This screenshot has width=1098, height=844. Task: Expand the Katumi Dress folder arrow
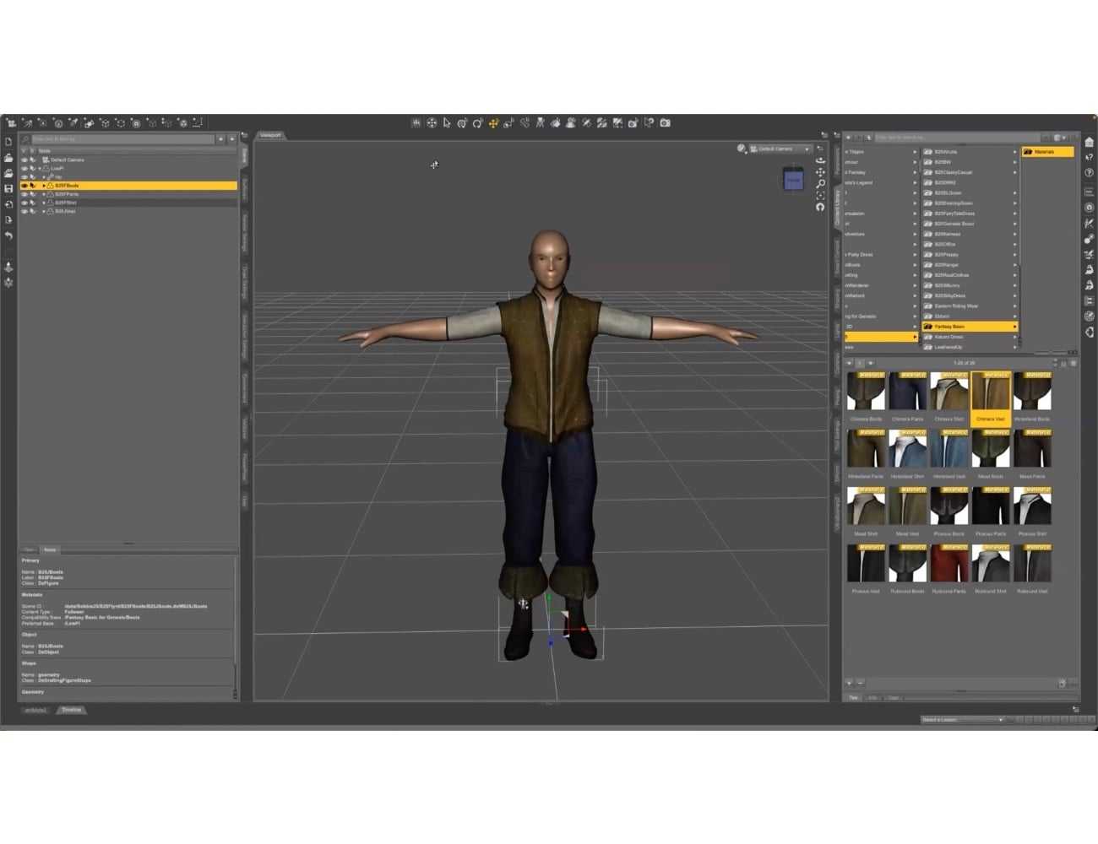tap(1016, 337)
